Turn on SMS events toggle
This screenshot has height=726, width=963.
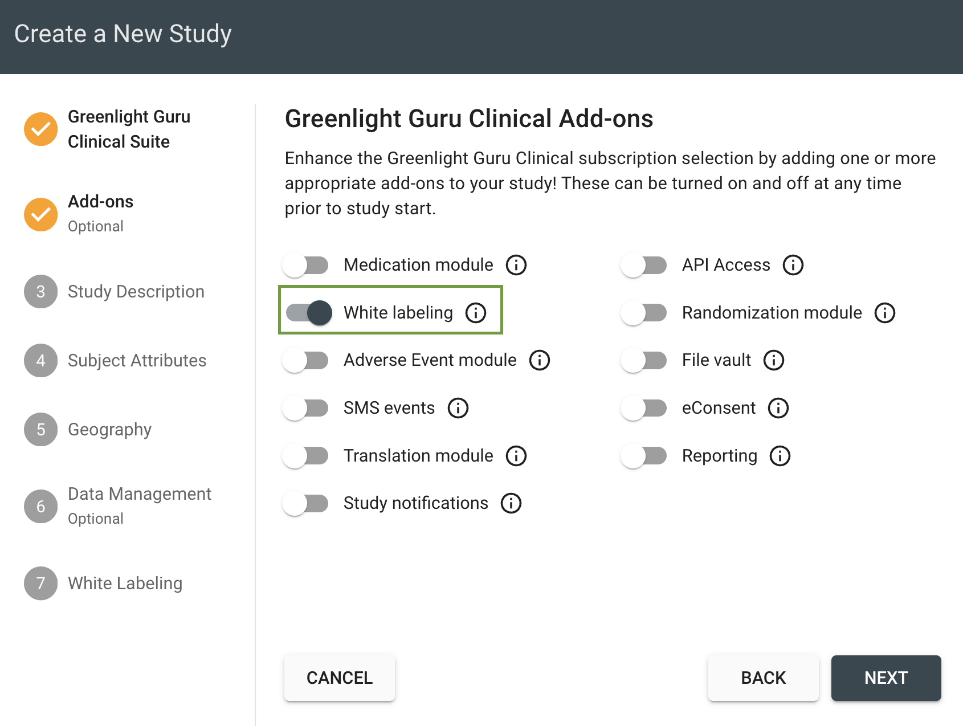click(306, 408)
